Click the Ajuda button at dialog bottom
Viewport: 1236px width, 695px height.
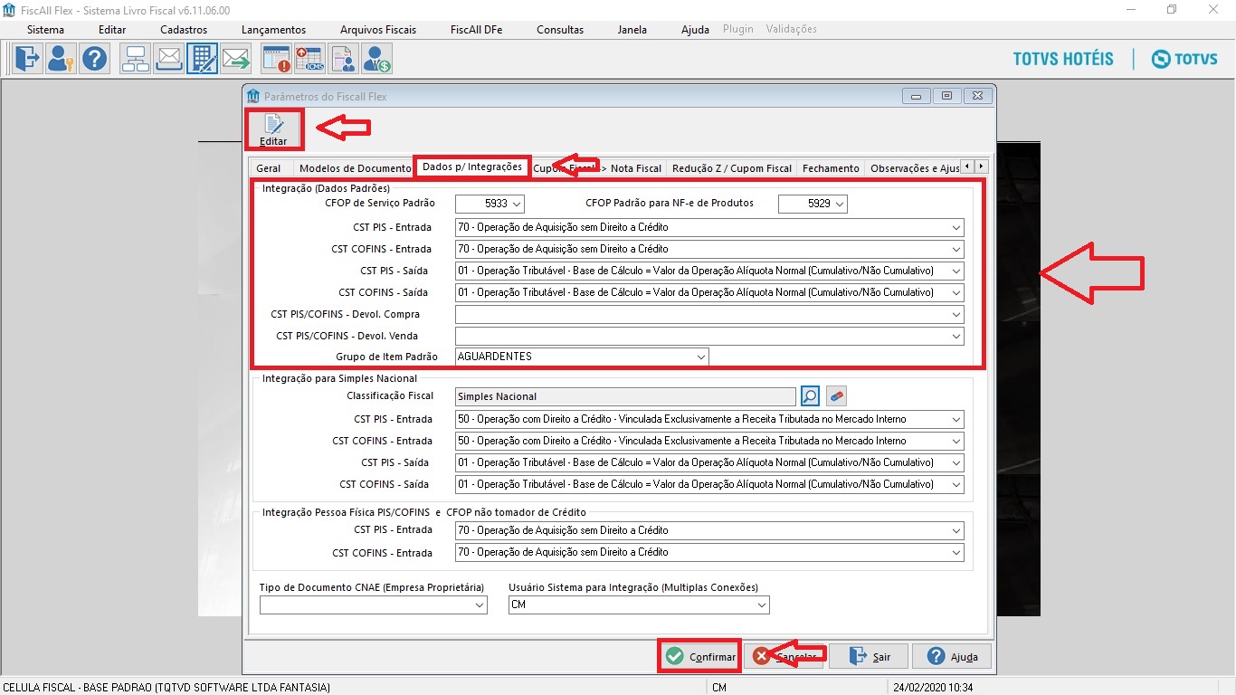pyautogui.click(x=952, y=656)
